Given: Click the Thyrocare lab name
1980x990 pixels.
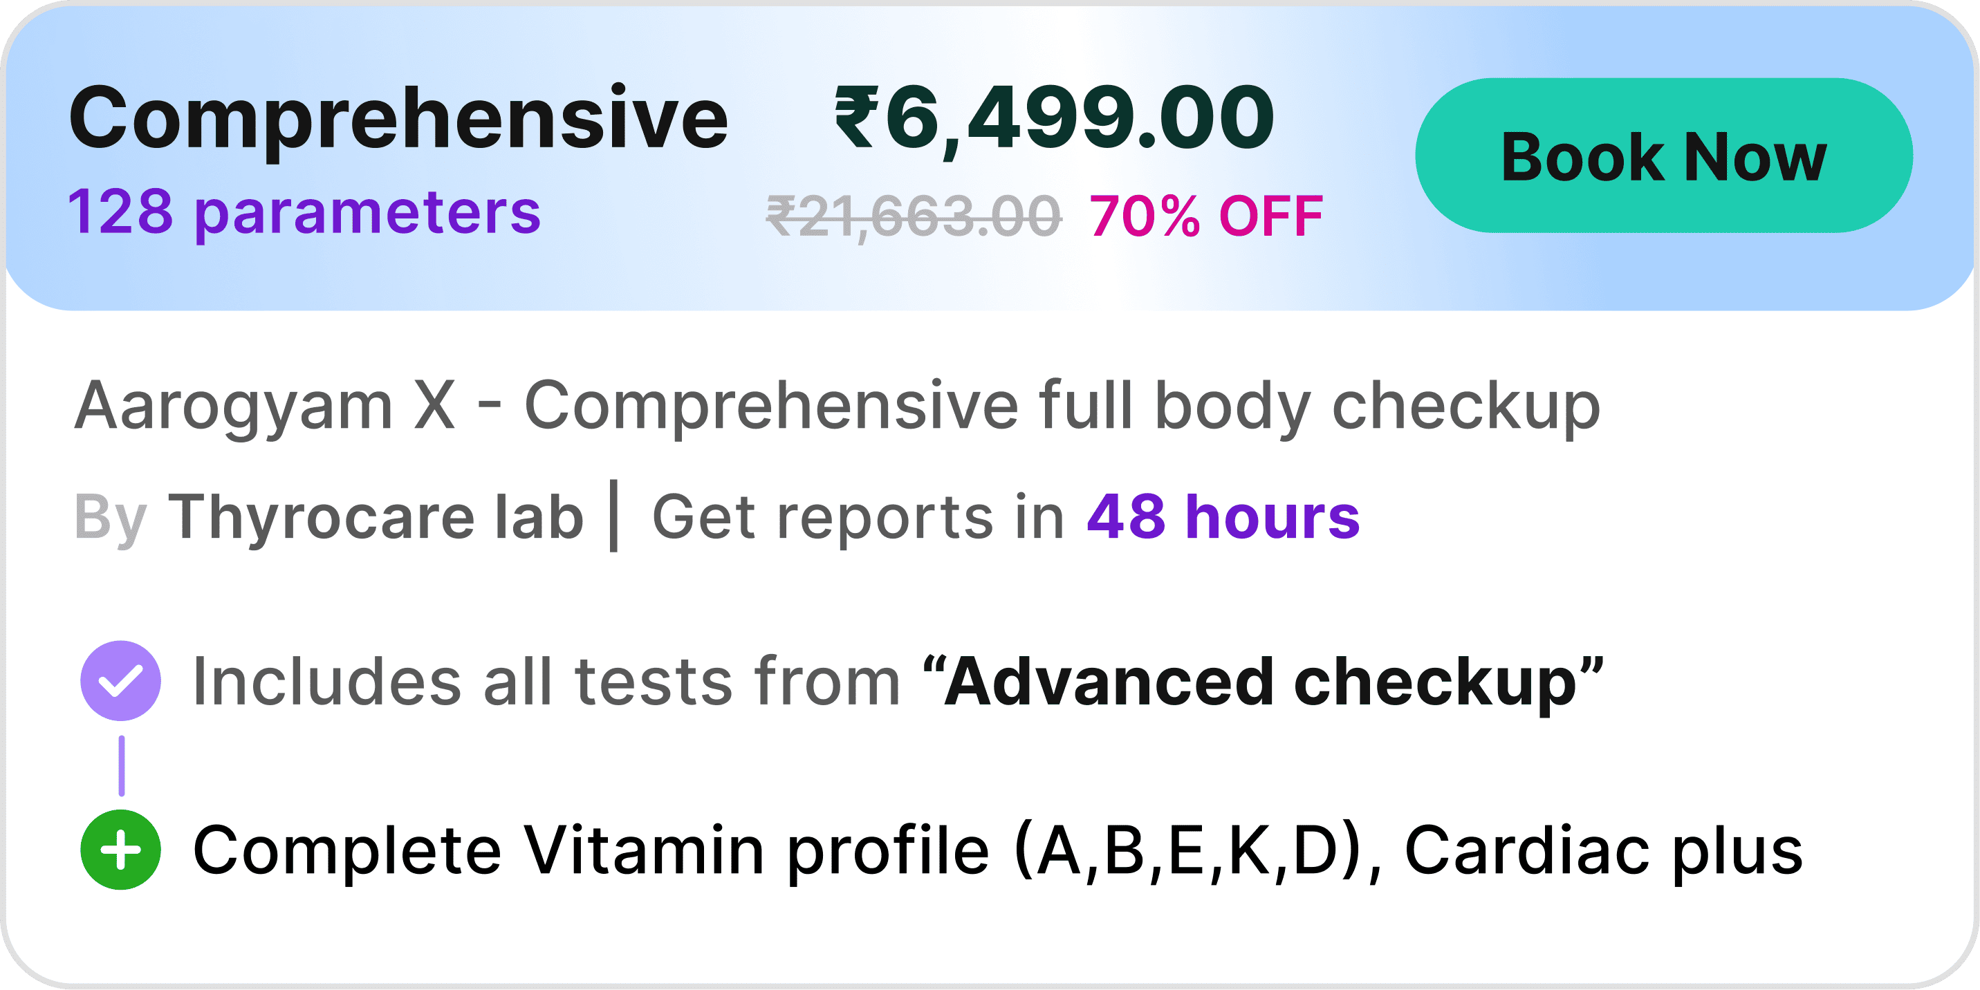Looking at the screenshot, I should click(376, 516).
